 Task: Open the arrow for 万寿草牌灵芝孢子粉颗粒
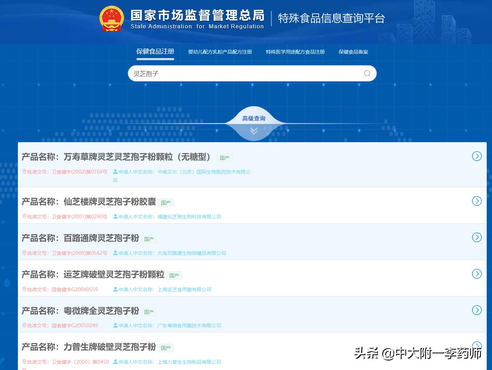[x=477, y=157]
